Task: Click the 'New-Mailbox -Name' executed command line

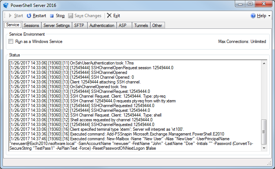Action: click(120, 139)
